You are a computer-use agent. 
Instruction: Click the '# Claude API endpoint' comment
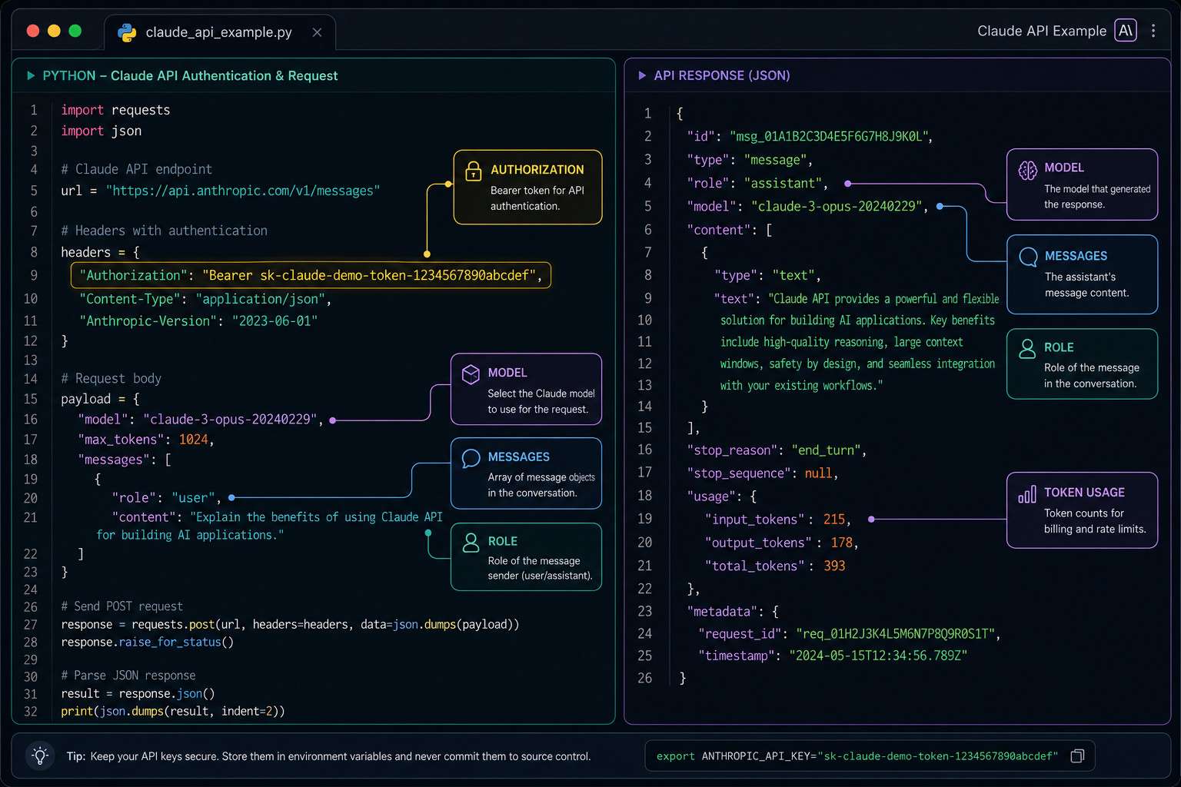click(136, 169)
